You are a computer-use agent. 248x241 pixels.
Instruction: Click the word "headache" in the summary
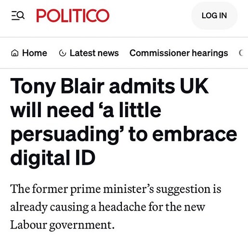(x=122, y=206)
